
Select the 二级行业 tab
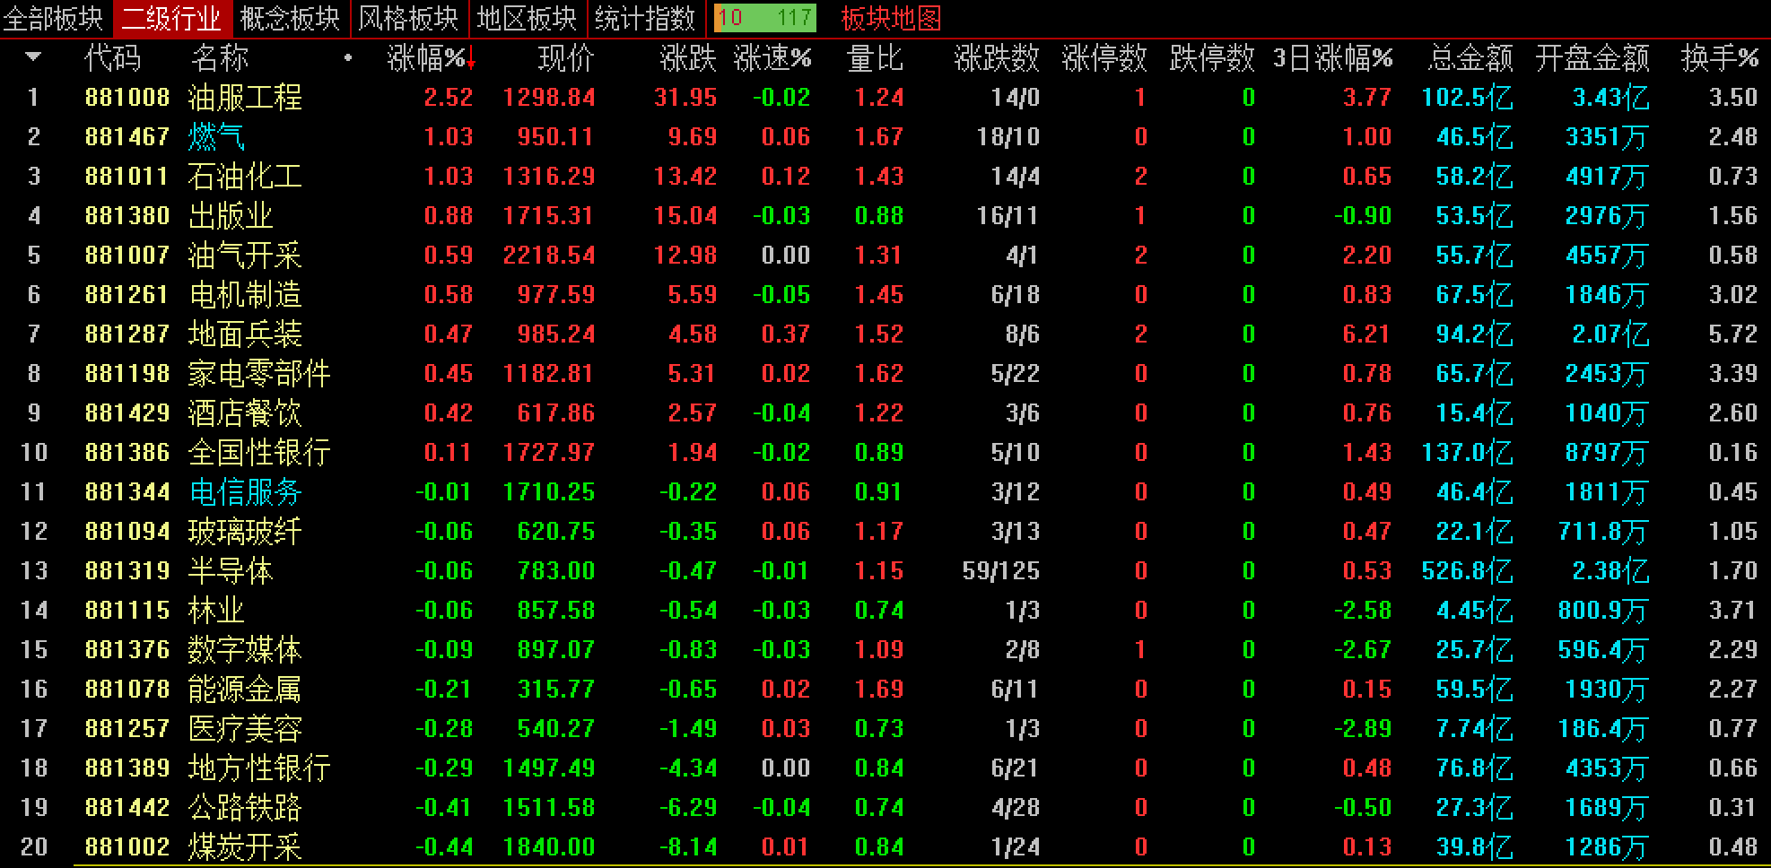[171, 18]
